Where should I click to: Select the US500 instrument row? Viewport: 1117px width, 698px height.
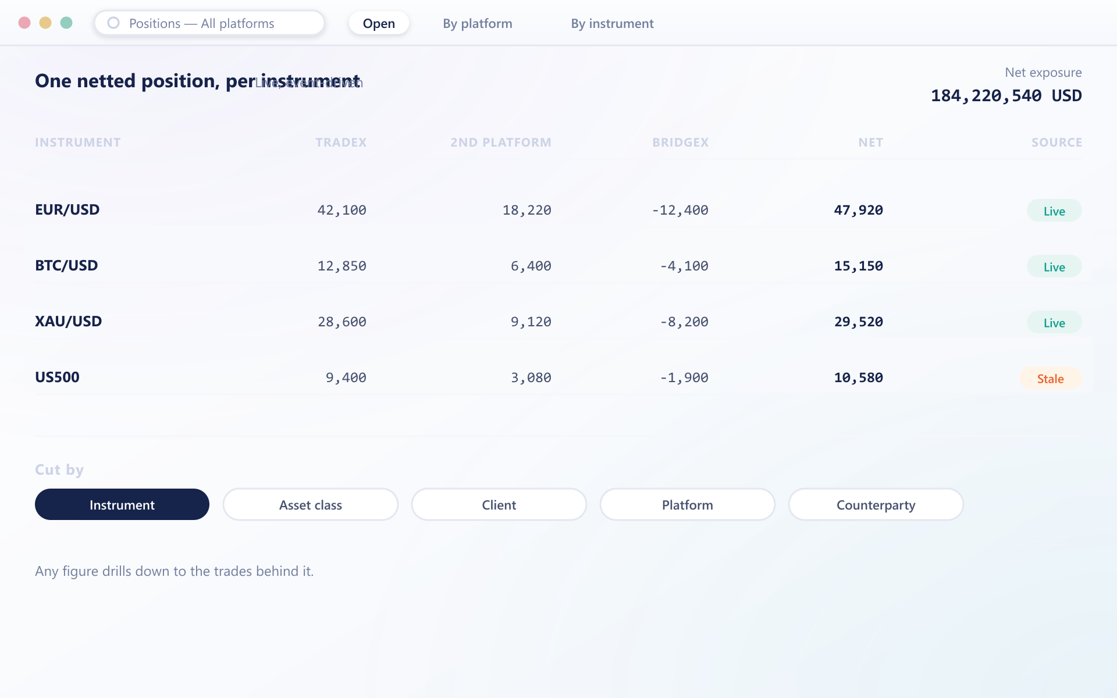pos(558,378)
